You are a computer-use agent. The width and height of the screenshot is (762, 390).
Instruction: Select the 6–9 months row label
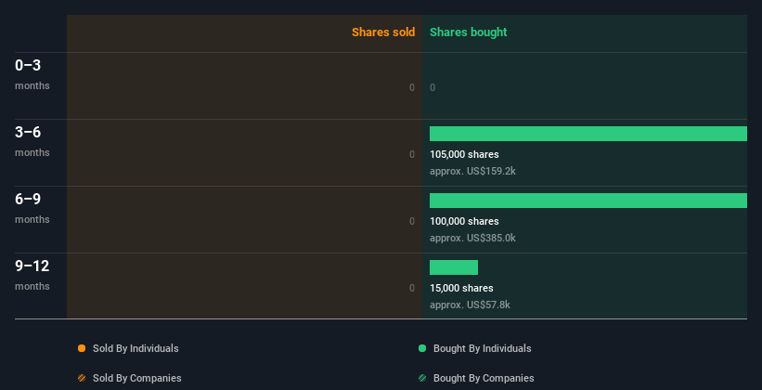32,208
